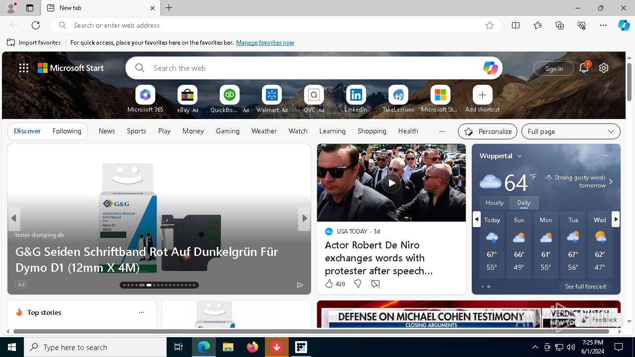This screenshot has height=357, width=635.
Task: Open the Money category
Action: tap(193, 131)
